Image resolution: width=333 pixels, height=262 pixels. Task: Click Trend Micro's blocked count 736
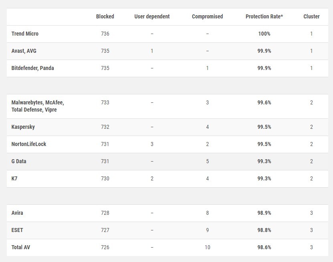(105, 34)
